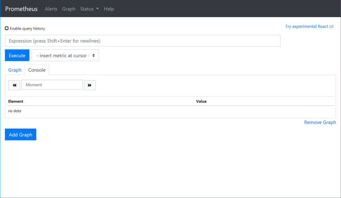Switch to the Graph tab
The height and width of the screenshot is (198, 341).
15,70
